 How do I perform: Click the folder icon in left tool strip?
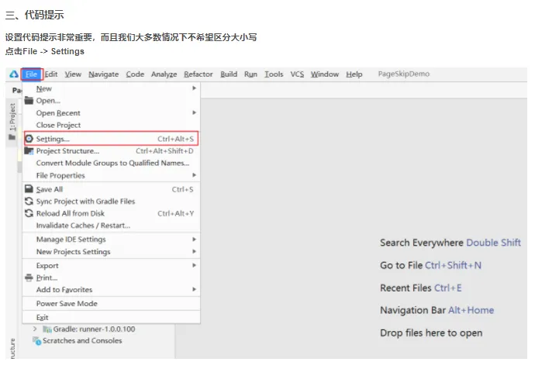click(x=12, y=137)
